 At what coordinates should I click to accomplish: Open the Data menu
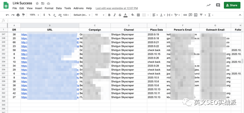point(59,8)
